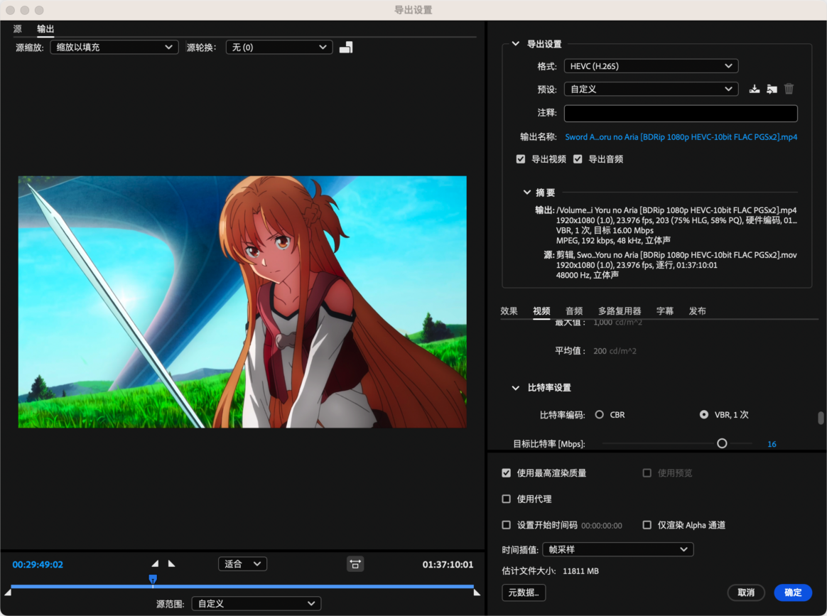
Task: Click the current timecode 00:29:49:02
Action: point(38,564)
